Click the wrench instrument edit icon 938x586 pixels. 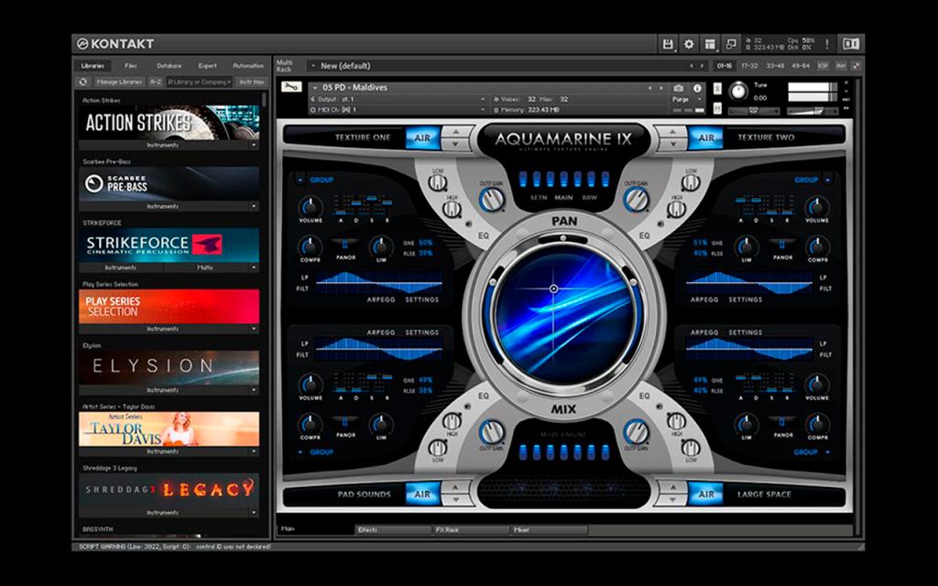pyautogui.click(x=290, y=87)
